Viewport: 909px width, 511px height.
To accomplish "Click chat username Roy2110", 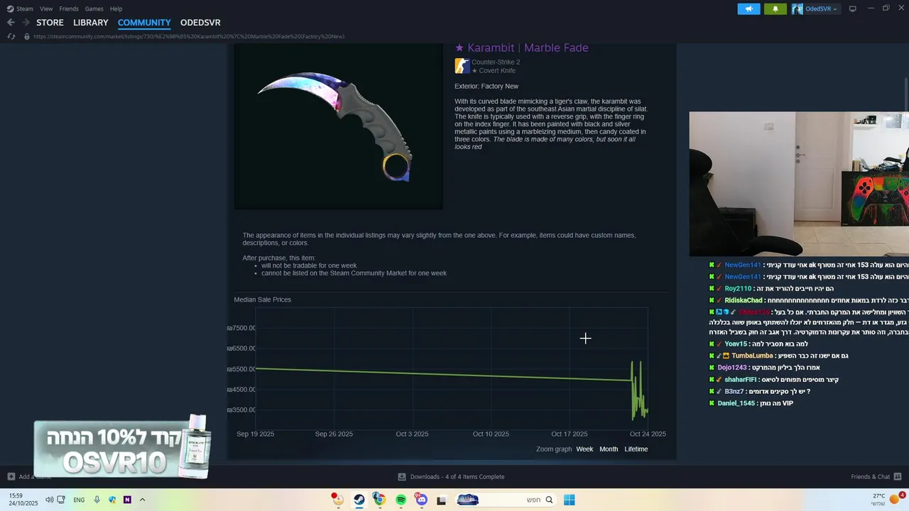I will click(738, 289).
